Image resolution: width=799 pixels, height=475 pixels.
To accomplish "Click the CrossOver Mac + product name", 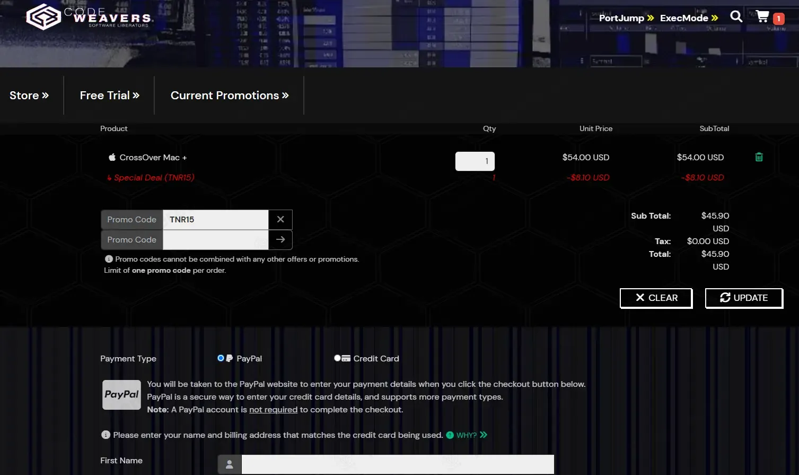I will coord(153,158).
